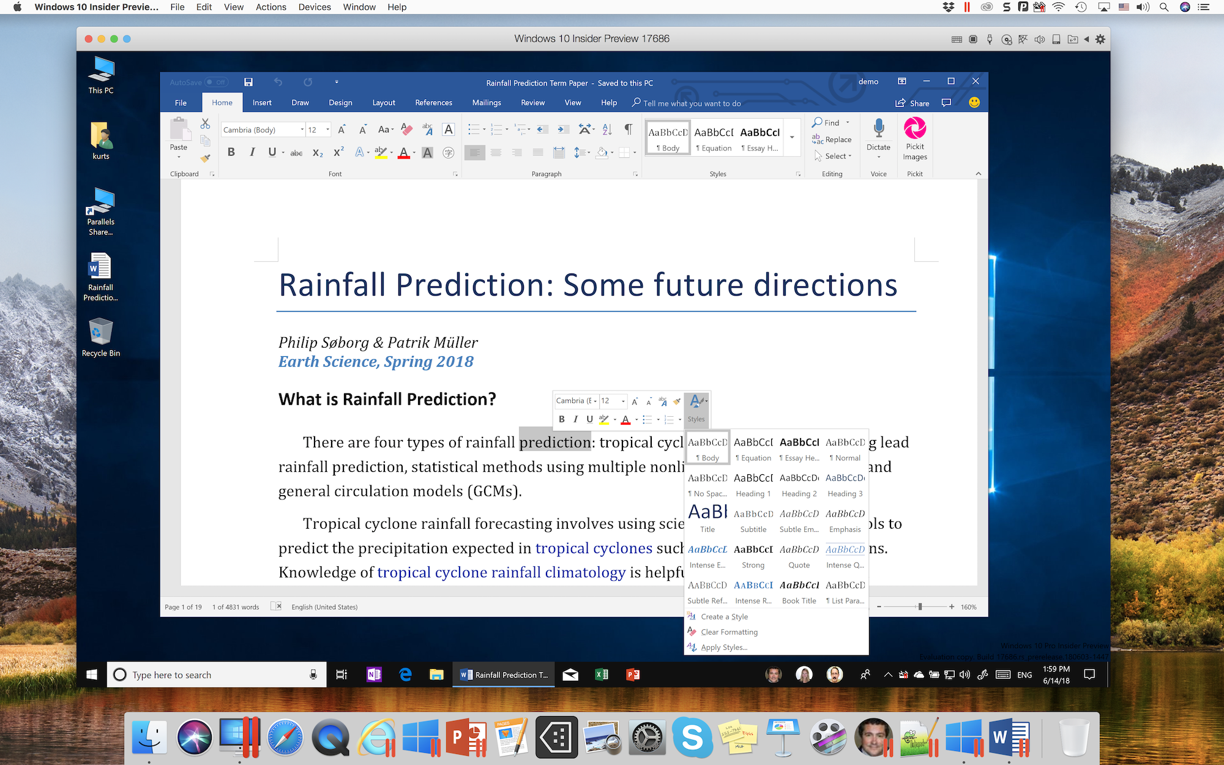
Task: Click the Format Painter icon in Clipboard
Action: 205,159
